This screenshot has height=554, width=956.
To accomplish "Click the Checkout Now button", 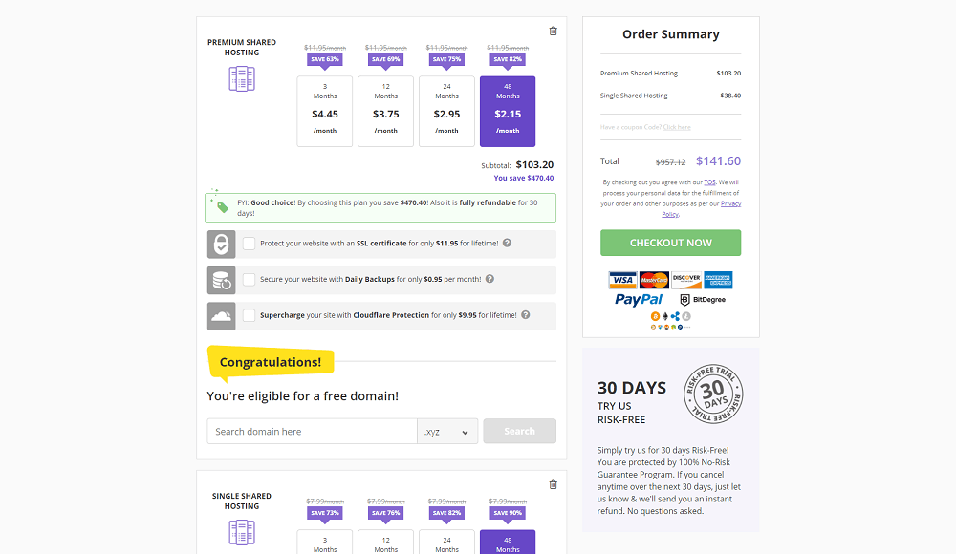I will pos(671,243).
